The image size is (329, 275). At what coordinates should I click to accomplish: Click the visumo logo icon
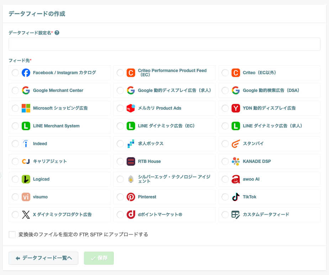[x=26, y=197]
